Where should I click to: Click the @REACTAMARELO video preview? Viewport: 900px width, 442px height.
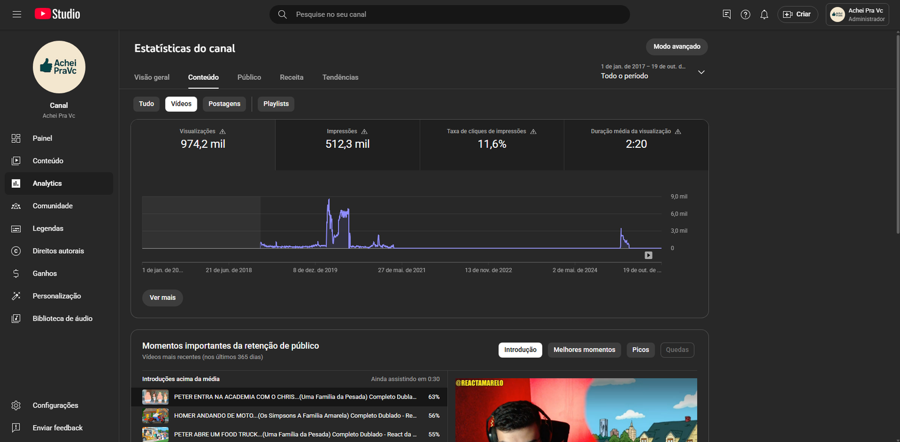(576, 410)
